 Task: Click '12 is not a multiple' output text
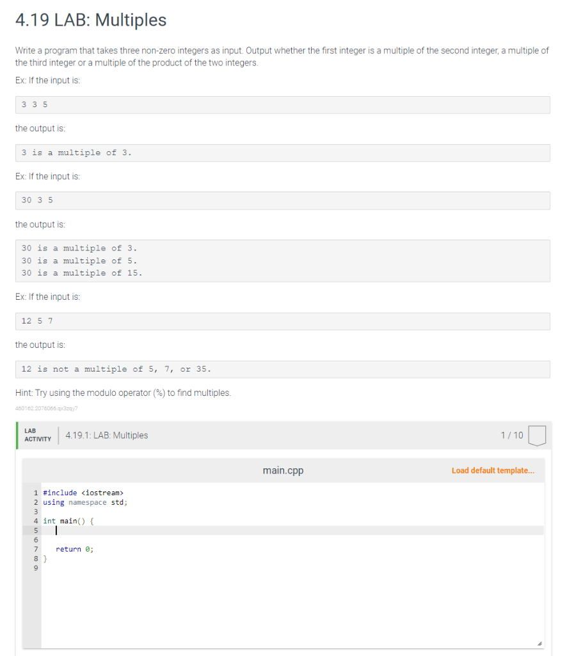pyautogui.click(x=116, y=369)
